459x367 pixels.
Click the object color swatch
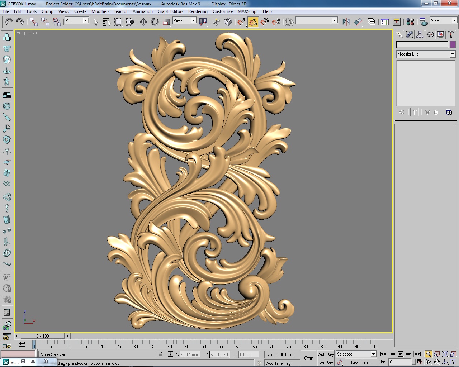453,44
